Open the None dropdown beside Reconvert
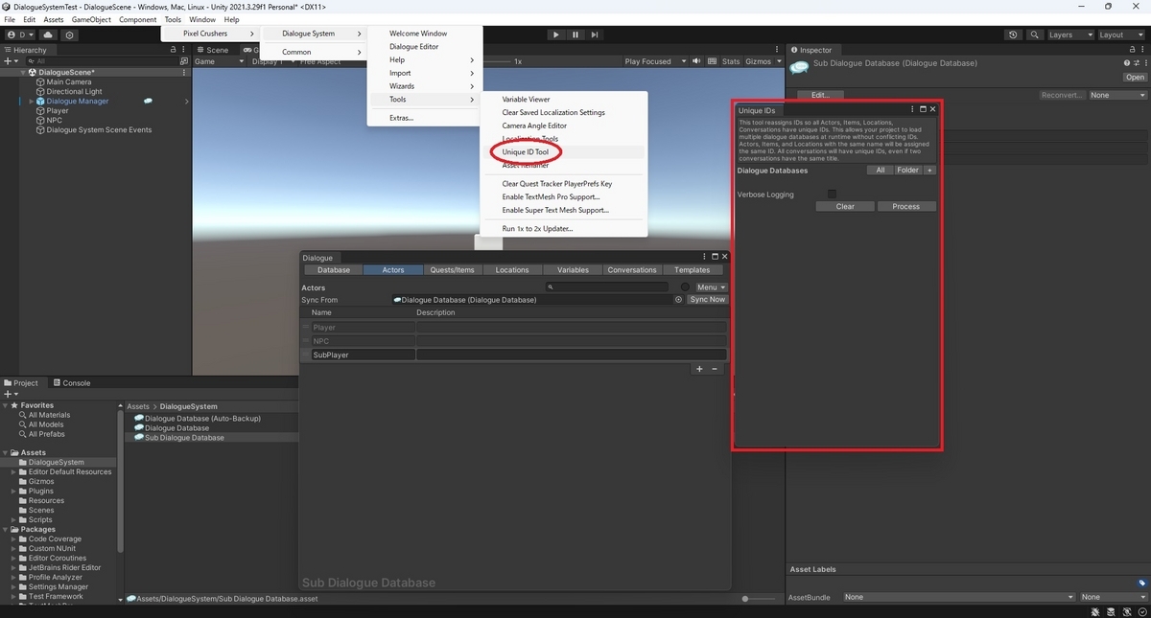The height and width of the screenshot is (618, 1151). pos(1117,95)
